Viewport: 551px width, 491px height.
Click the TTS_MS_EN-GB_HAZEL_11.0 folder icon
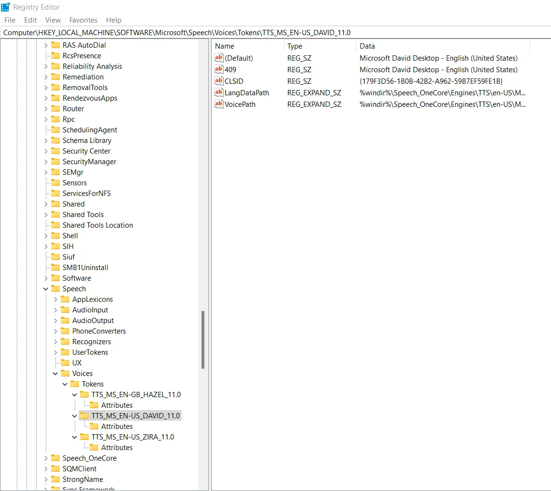(x=84, y=394)
